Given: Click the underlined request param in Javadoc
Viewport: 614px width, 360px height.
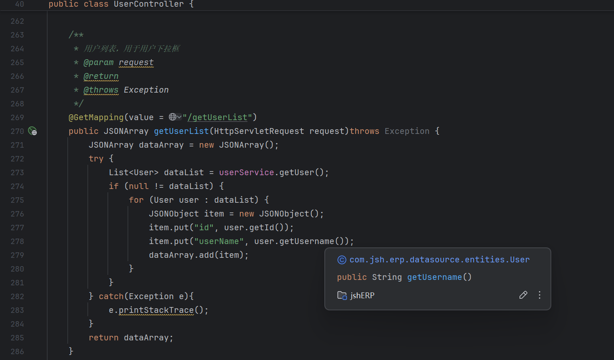Looking at the screenshot, I should point(136,62).
